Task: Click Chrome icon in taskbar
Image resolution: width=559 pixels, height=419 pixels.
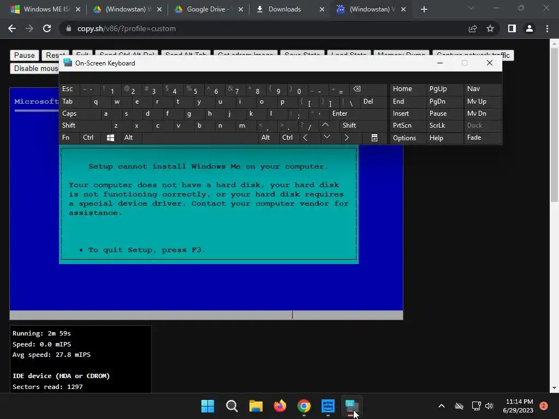Action: tap(304, 406)
